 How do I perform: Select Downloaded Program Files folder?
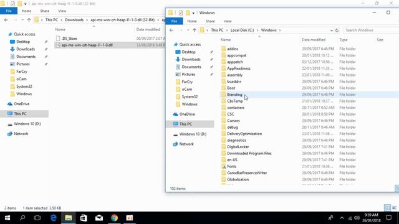click(249, 154)
